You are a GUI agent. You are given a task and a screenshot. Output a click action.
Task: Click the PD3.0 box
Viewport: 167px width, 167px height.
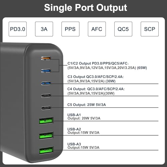click(x=18, y=29)
